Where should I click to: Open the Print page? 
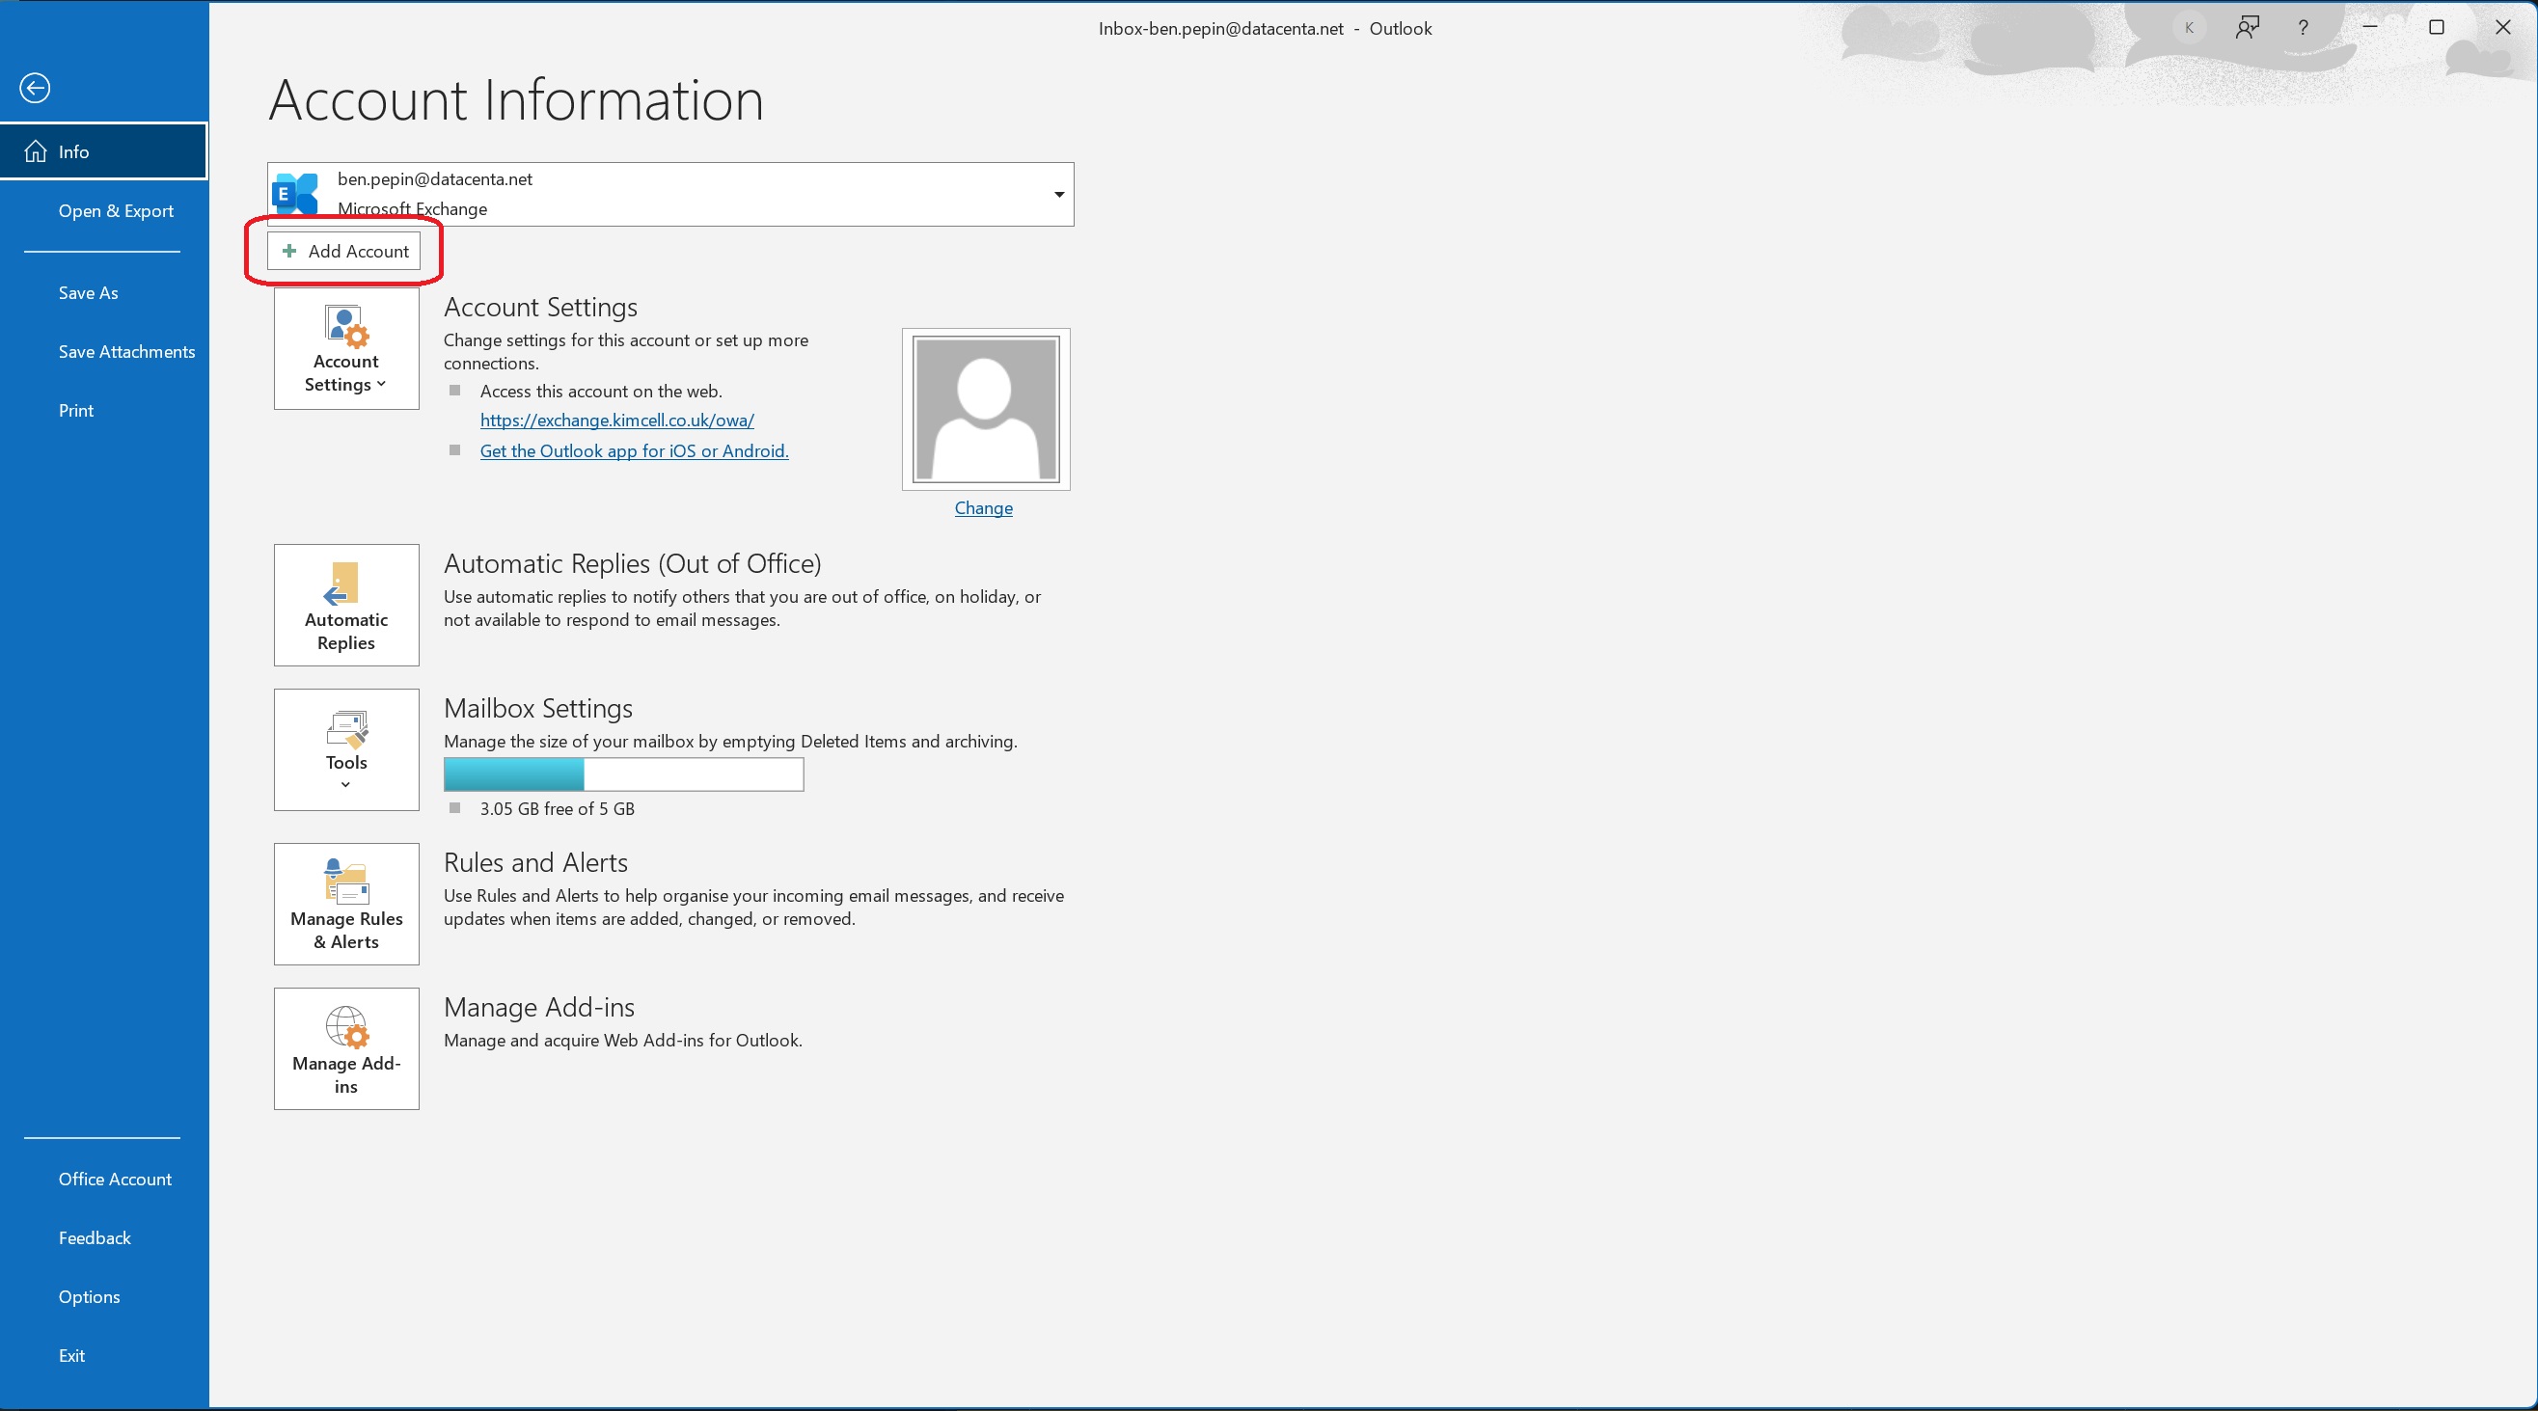[76, 411]
